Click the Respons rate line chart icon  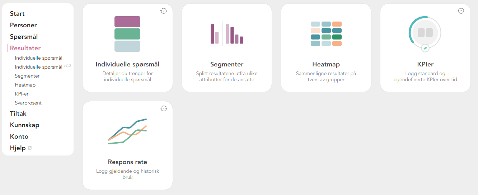(127, 131)
